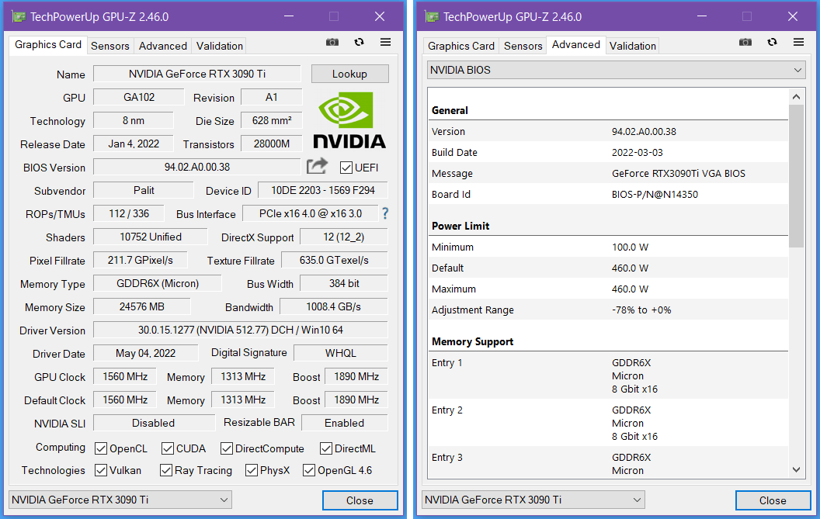Screen dimensions: 820x519
Task: Click the Digital Signature WHQL field
Action: coord(340,353)
